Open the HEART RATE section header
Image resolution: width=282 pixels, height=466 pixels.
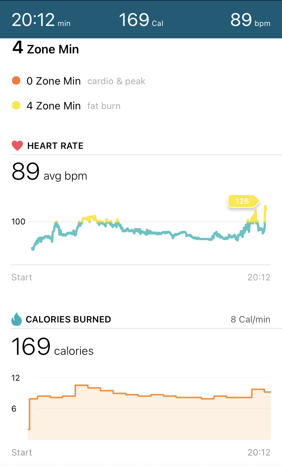pos(55,145)
